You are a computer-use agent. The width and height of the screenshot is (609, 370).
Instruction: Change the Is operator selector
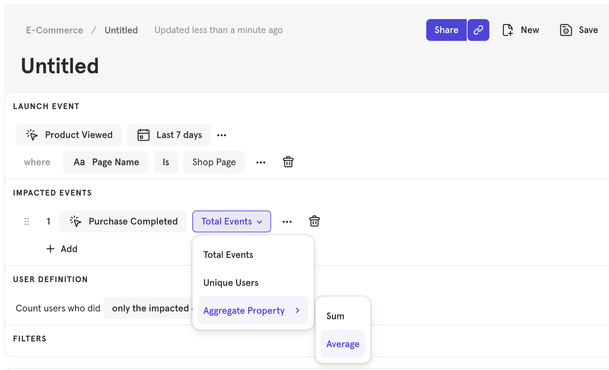(x=166, y=162)
